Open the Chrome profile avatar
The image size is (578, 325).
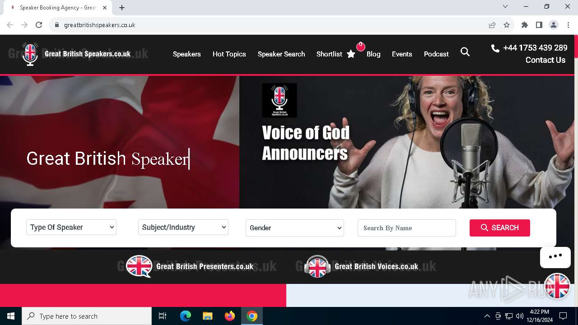click(x=554, y=25)
